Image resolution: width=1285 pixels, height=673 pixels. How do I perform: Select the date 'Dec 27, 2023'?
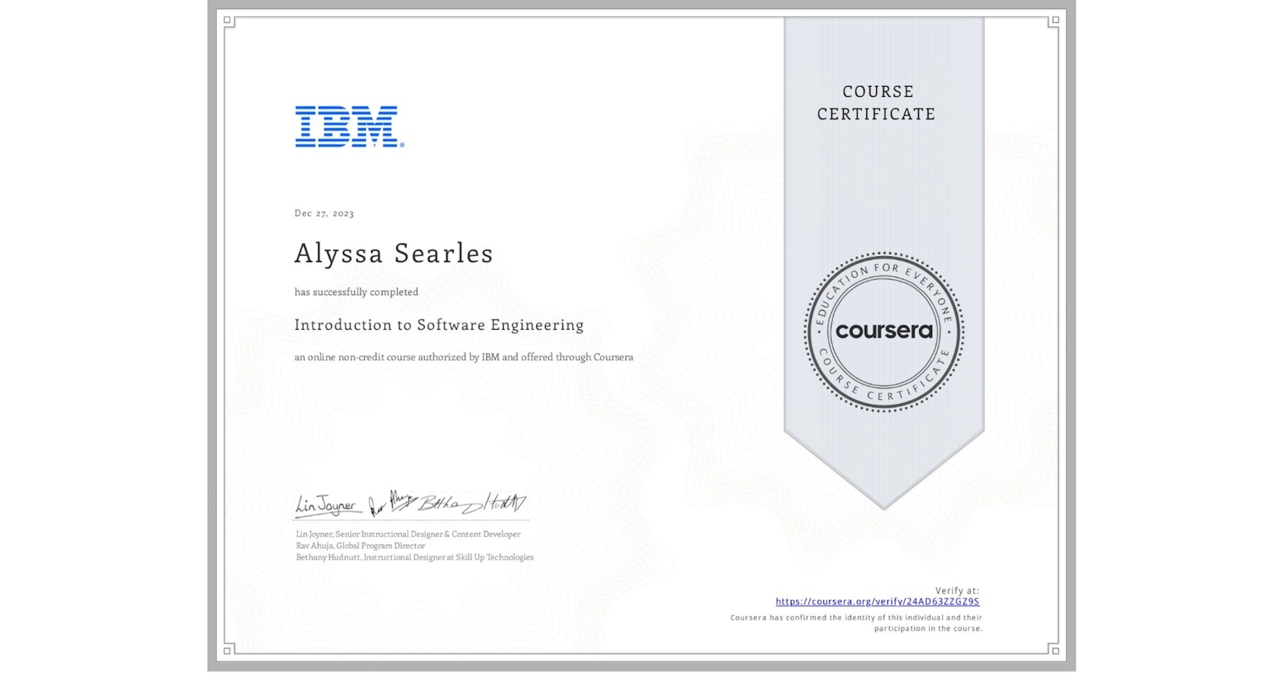324,213
